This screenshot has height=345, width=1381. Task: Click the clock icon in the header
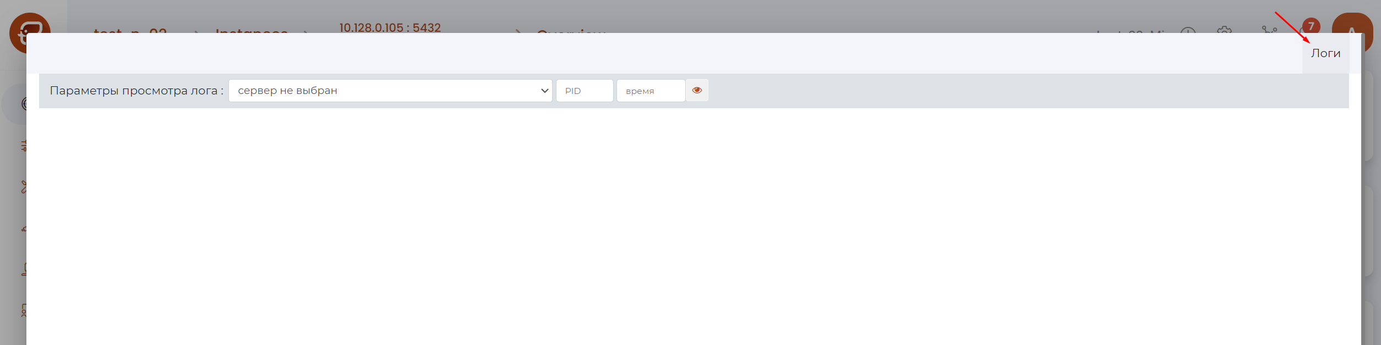click(1188, 30)
